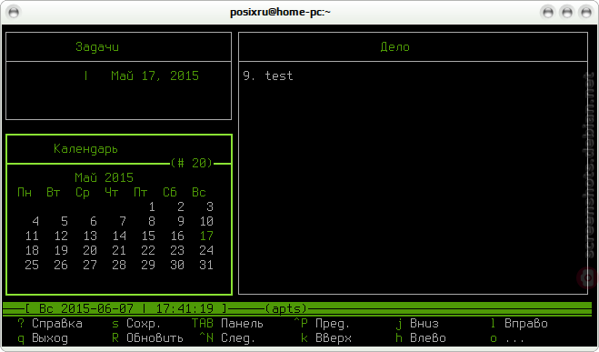Click the 'k Вверх' shortcut hint
599x352 pixels.
pyautogui.click(x=325, y=338)
